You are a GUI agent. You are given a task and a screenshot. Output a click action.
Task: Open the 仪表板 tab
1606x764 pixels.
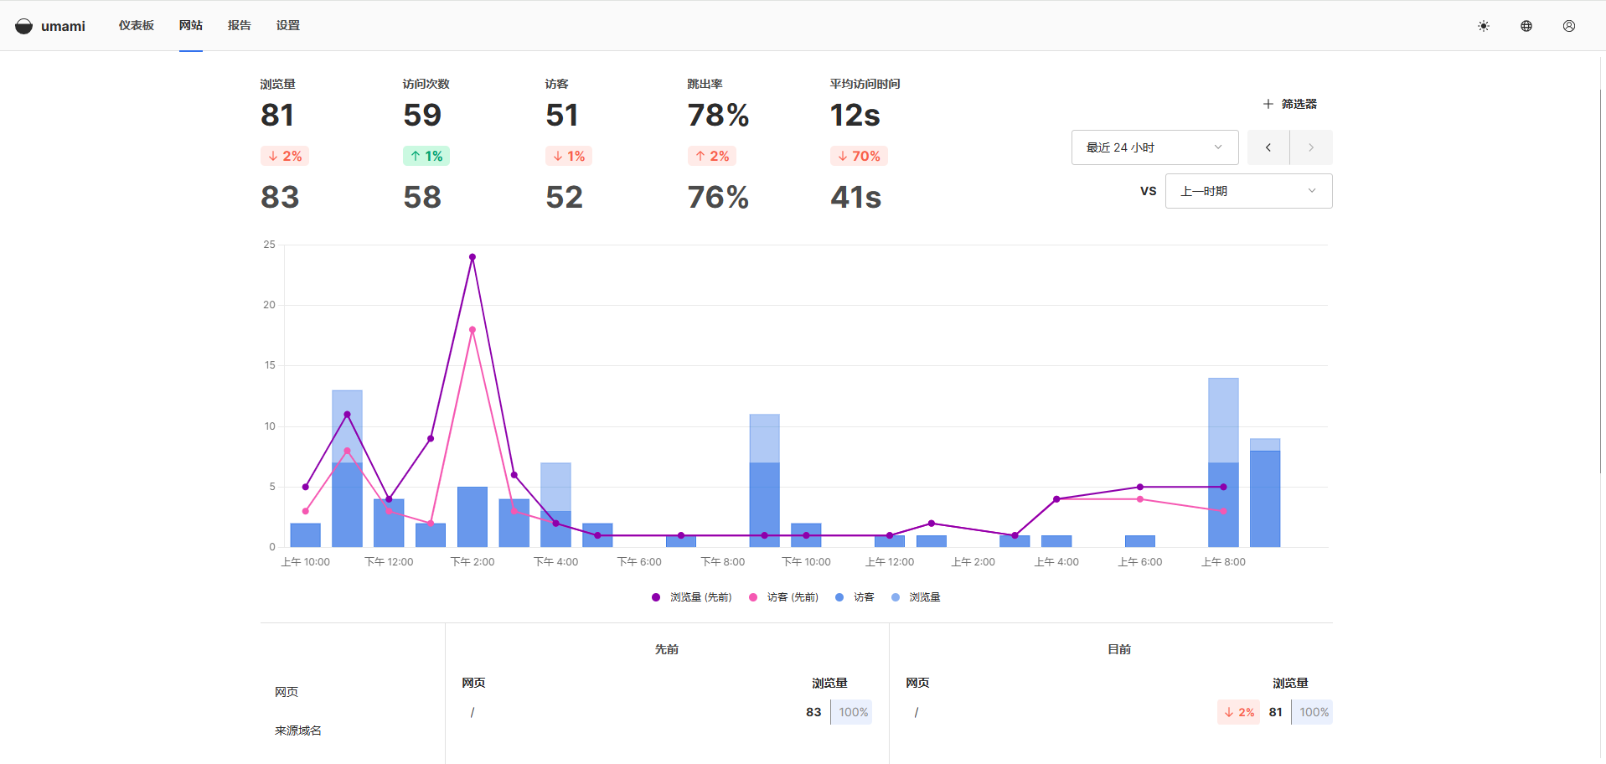pyautogui.click(x=136, y=26)
